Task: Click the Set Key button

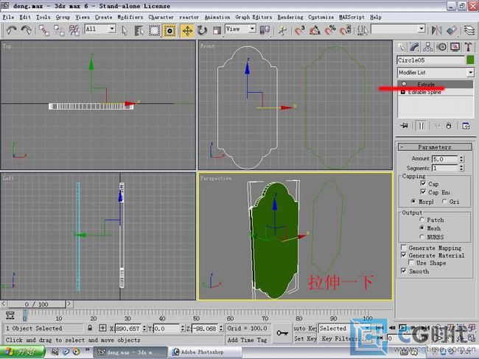Action: point(305,338)
